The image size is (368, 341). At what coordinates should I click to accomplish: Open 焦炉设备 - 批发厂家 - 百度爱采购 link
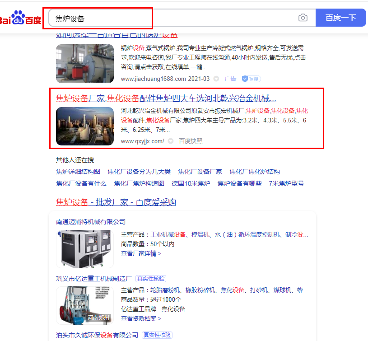[x=116, y=202]
